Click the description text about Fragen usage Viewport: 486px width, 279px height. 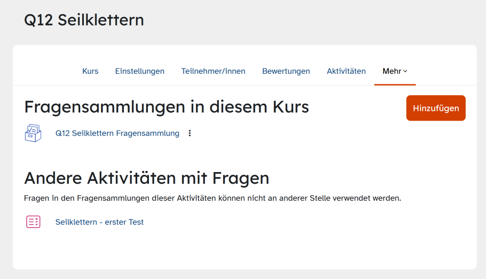pos(212,199)
